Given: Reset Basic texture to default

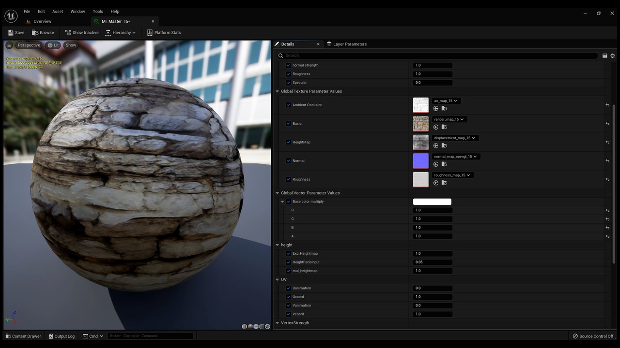Looking at the screenshot, I should 607,124.
